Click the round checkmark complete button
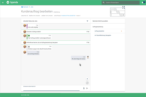This screenshot has height=97, width=146. (x=87, y=83)
